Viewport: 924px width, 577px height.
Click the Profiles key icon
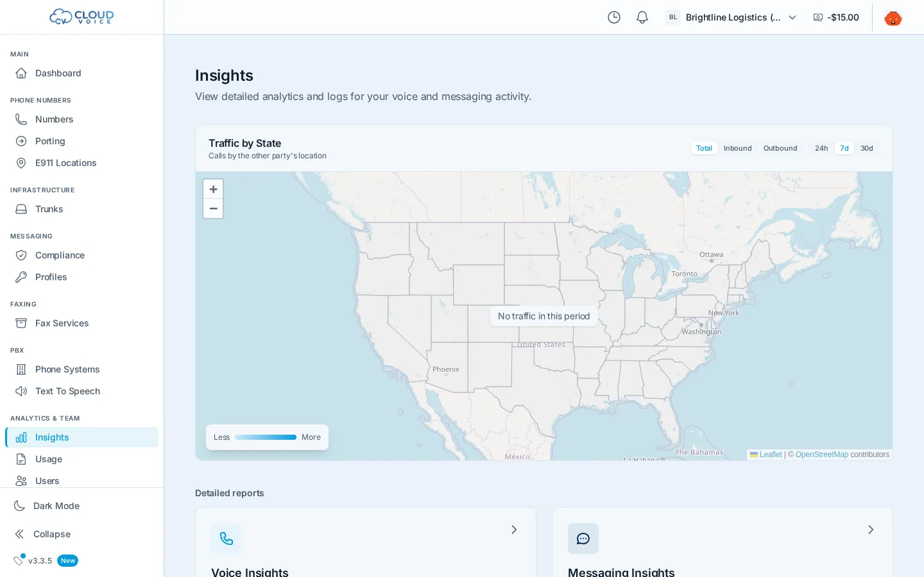coord(21,277)
